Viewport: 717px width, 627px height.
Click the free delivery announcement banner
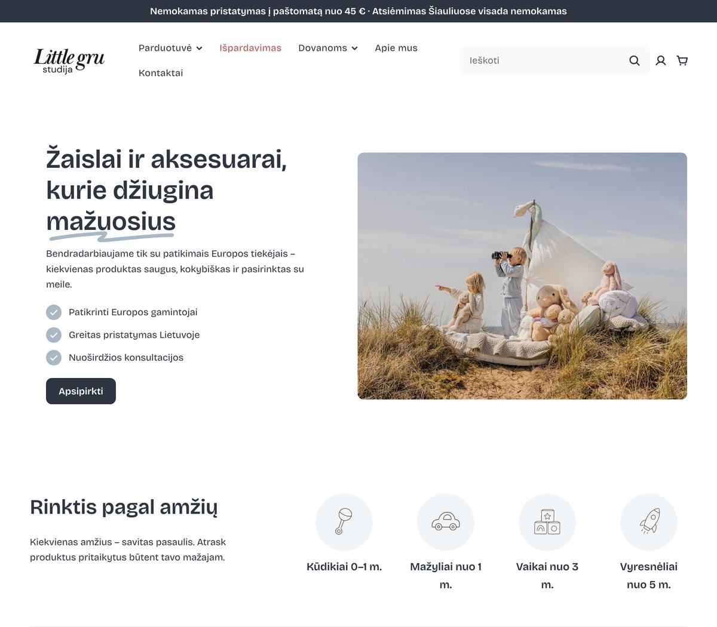pos(358,11)
